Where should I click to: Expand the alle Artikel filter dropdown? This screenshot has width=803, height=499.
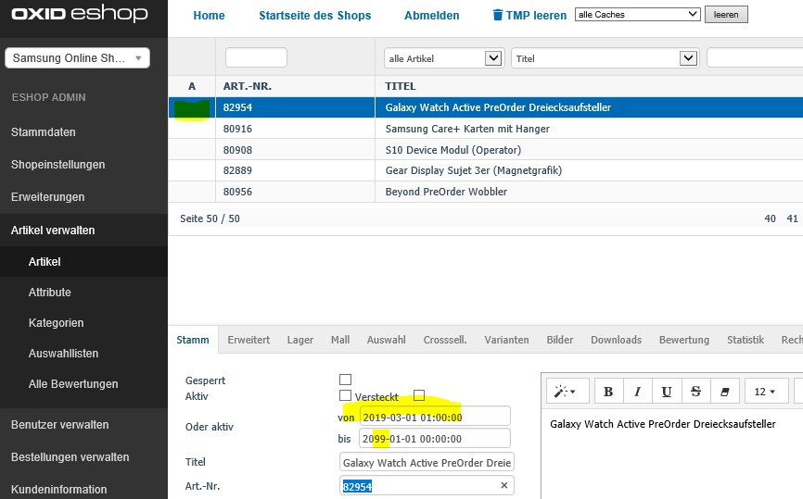point(443,58)
